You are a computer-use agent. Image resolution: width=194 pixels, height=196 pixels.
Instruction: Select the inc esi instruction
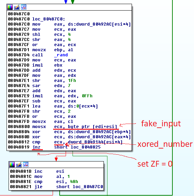37,171
